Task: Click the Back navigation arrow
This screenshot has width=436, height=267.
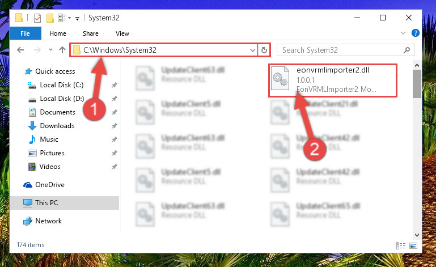Action: click(20, 50)
